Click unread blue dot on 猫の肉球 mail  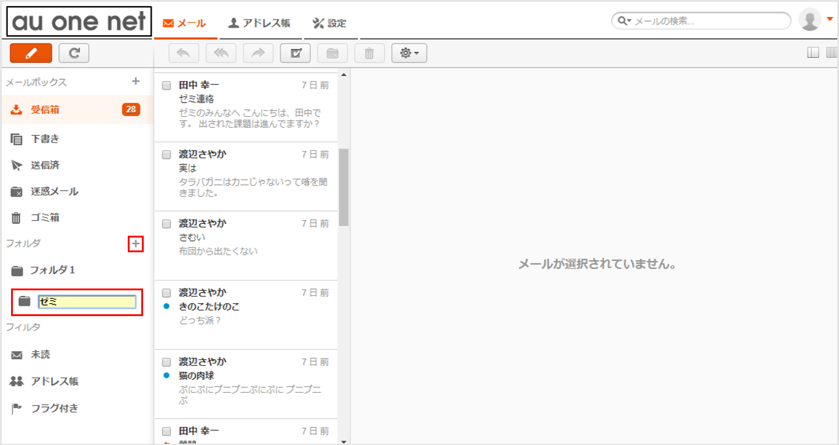(x=166, y=376)
